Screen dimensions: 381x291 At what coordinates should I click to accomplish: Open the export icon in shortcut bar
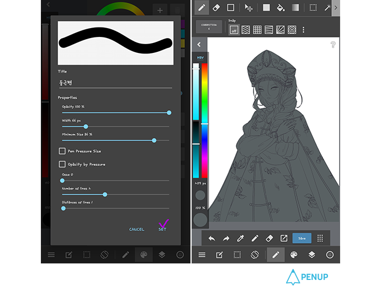click(x=284, y=239)
